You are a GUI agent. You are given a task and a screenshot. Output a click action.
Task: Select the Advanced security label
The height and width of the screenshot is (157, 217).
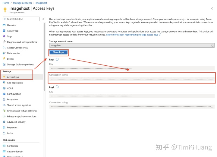[16, 122]
